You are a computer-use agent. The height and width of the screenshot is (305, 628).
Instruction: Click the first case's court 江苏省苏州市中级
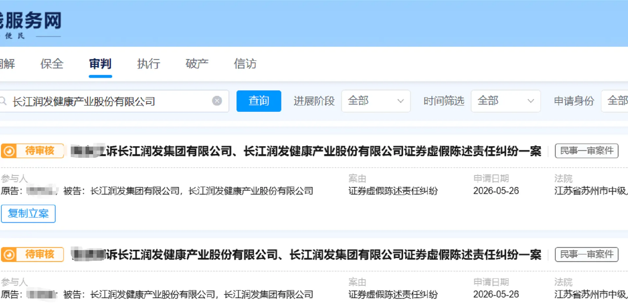point(591,191)
